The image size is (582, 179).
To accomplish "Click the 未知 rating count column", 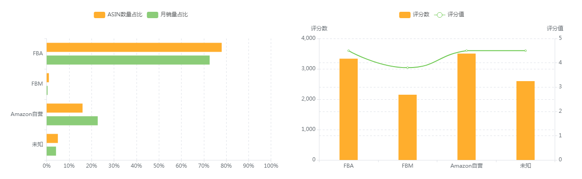I will pos(526,121).
